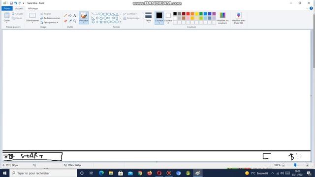The width and height of the screenshot is (315, 177).
Task: Redo the last undone action
Action: click(x=20, y=3)
